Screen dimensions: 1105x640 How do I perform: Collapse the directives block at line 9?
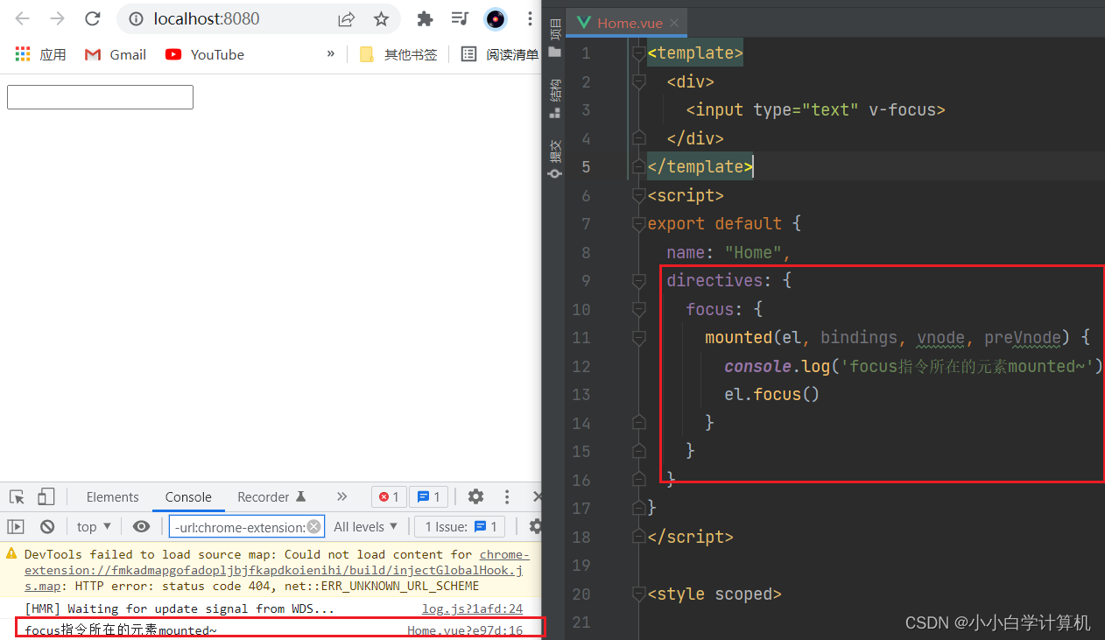pos(638,280)
